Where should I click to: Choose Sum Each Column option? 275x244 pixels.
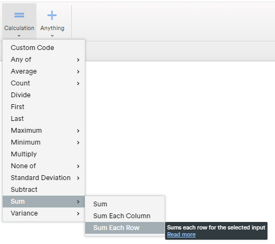(x=125, y=216)
